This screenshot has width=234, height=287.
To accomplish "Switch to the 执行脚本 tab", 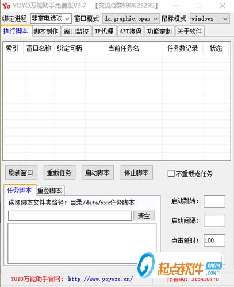I will pos(16,30).
